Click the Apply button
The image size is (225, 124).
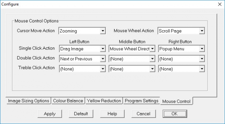pos(49,114)
